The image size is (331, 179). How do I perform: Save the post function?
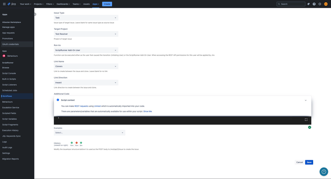pyautogui.click(x=309, y=162)
